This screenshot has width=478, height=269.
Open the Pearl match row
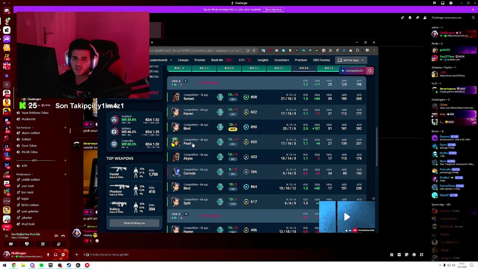pyautogui.click(x=267, y=142)
